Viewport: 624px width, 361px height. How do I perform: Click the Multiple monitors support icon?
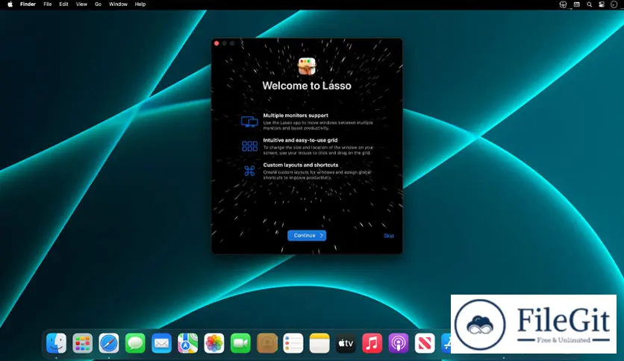(249, 122)
